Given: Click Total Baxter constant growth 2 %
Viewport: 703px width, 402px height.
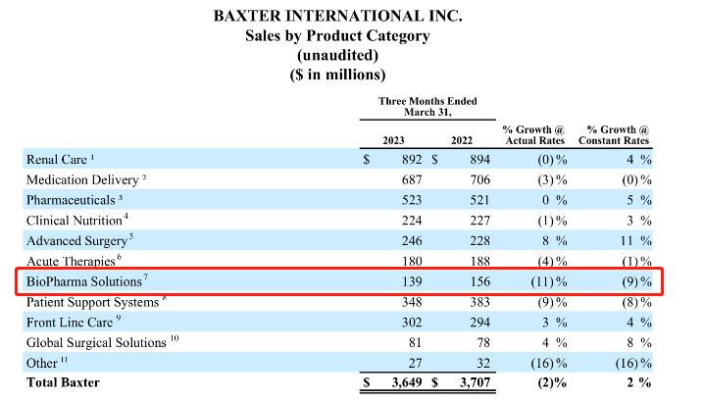Looking at the screenshot, I should pos(639,382).
